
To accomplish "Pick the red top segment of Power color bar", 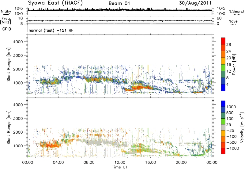I will coord(223,41).
